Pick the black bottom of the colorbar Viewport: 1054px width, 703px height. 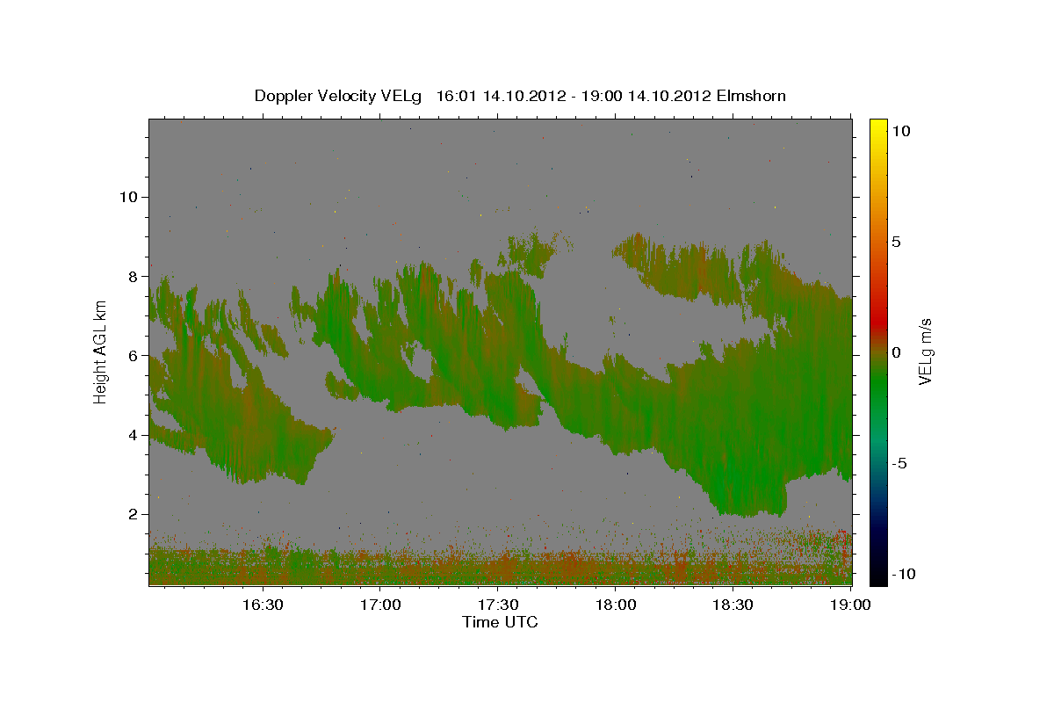point(877,576)
